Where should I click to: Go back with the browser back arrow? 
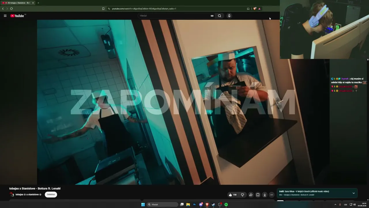pos(3,9)
